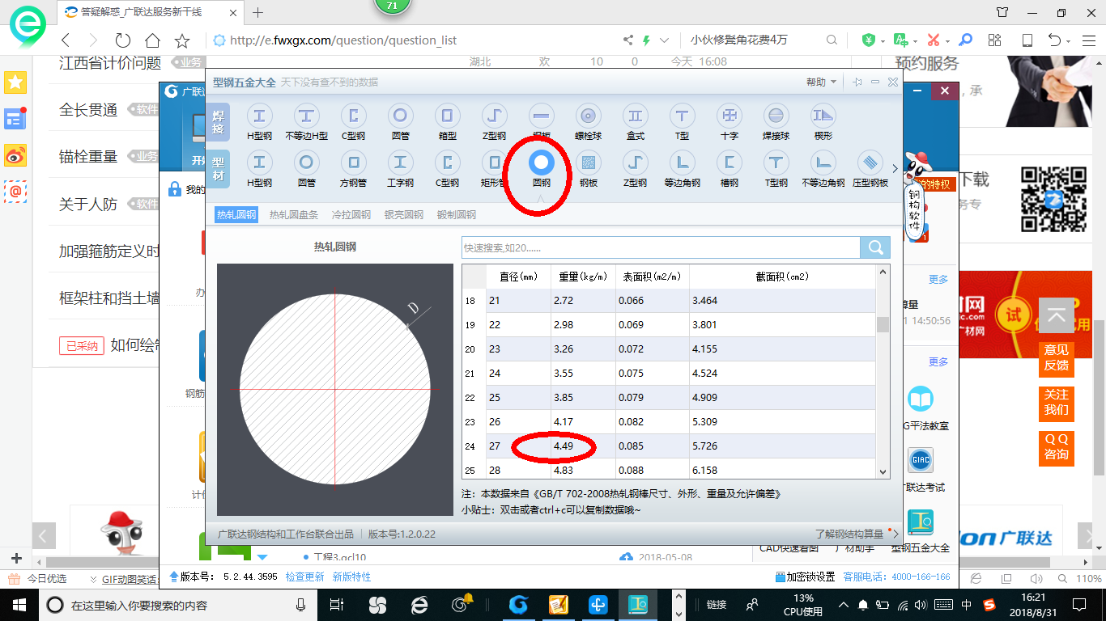
Task: Select the 工字钢 I-beam icon
Action: [x=400, y=169]
